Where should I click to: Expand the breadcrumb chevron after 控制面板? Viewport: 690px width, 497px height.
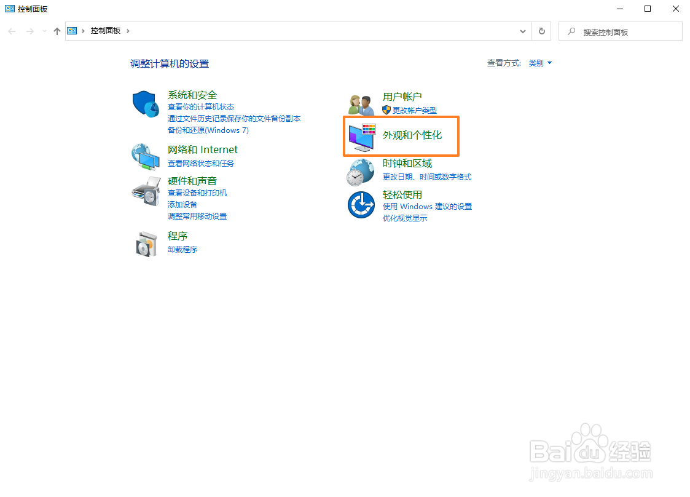point(127,31)
